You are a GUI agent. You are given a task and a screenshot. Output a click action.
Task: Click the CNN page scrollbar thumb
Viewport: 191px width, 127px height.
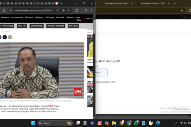pyautogui.click(x=94, y=26)
